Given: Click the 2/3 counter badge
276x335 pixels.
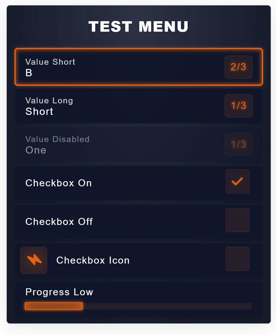Looking at the screenshot, I should (x=238, y=67).
